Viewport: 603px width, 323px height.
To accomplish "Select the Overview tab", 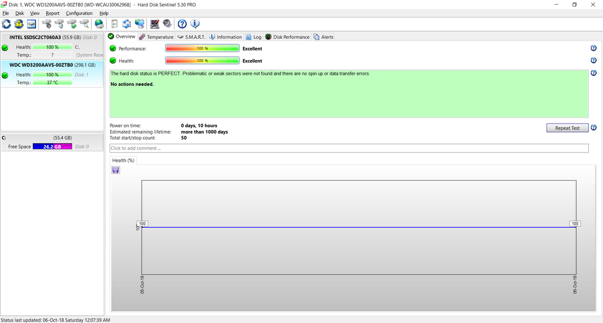I will click(121, 36).
